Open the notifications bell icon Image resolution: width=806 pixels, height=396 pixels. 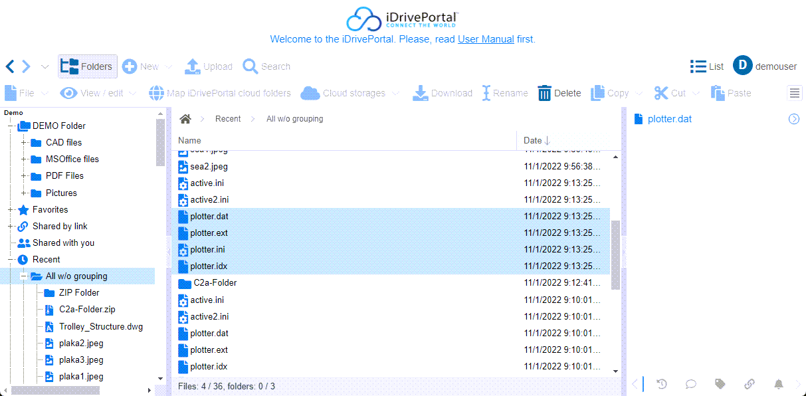click(778, 384)
